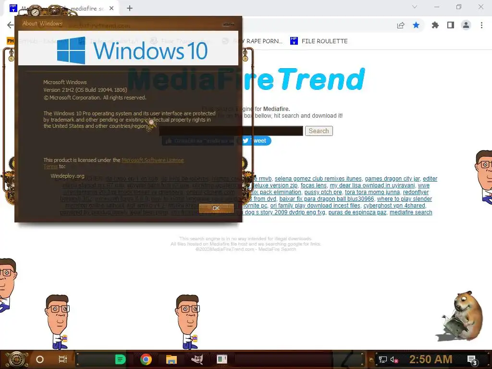Open the 'puras de espinoza paz' link

357,212
